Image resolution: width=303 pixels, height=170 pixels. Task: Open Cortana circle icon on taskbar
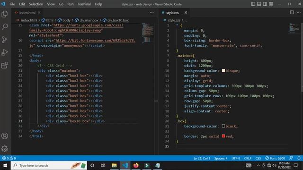pos(92,166)
